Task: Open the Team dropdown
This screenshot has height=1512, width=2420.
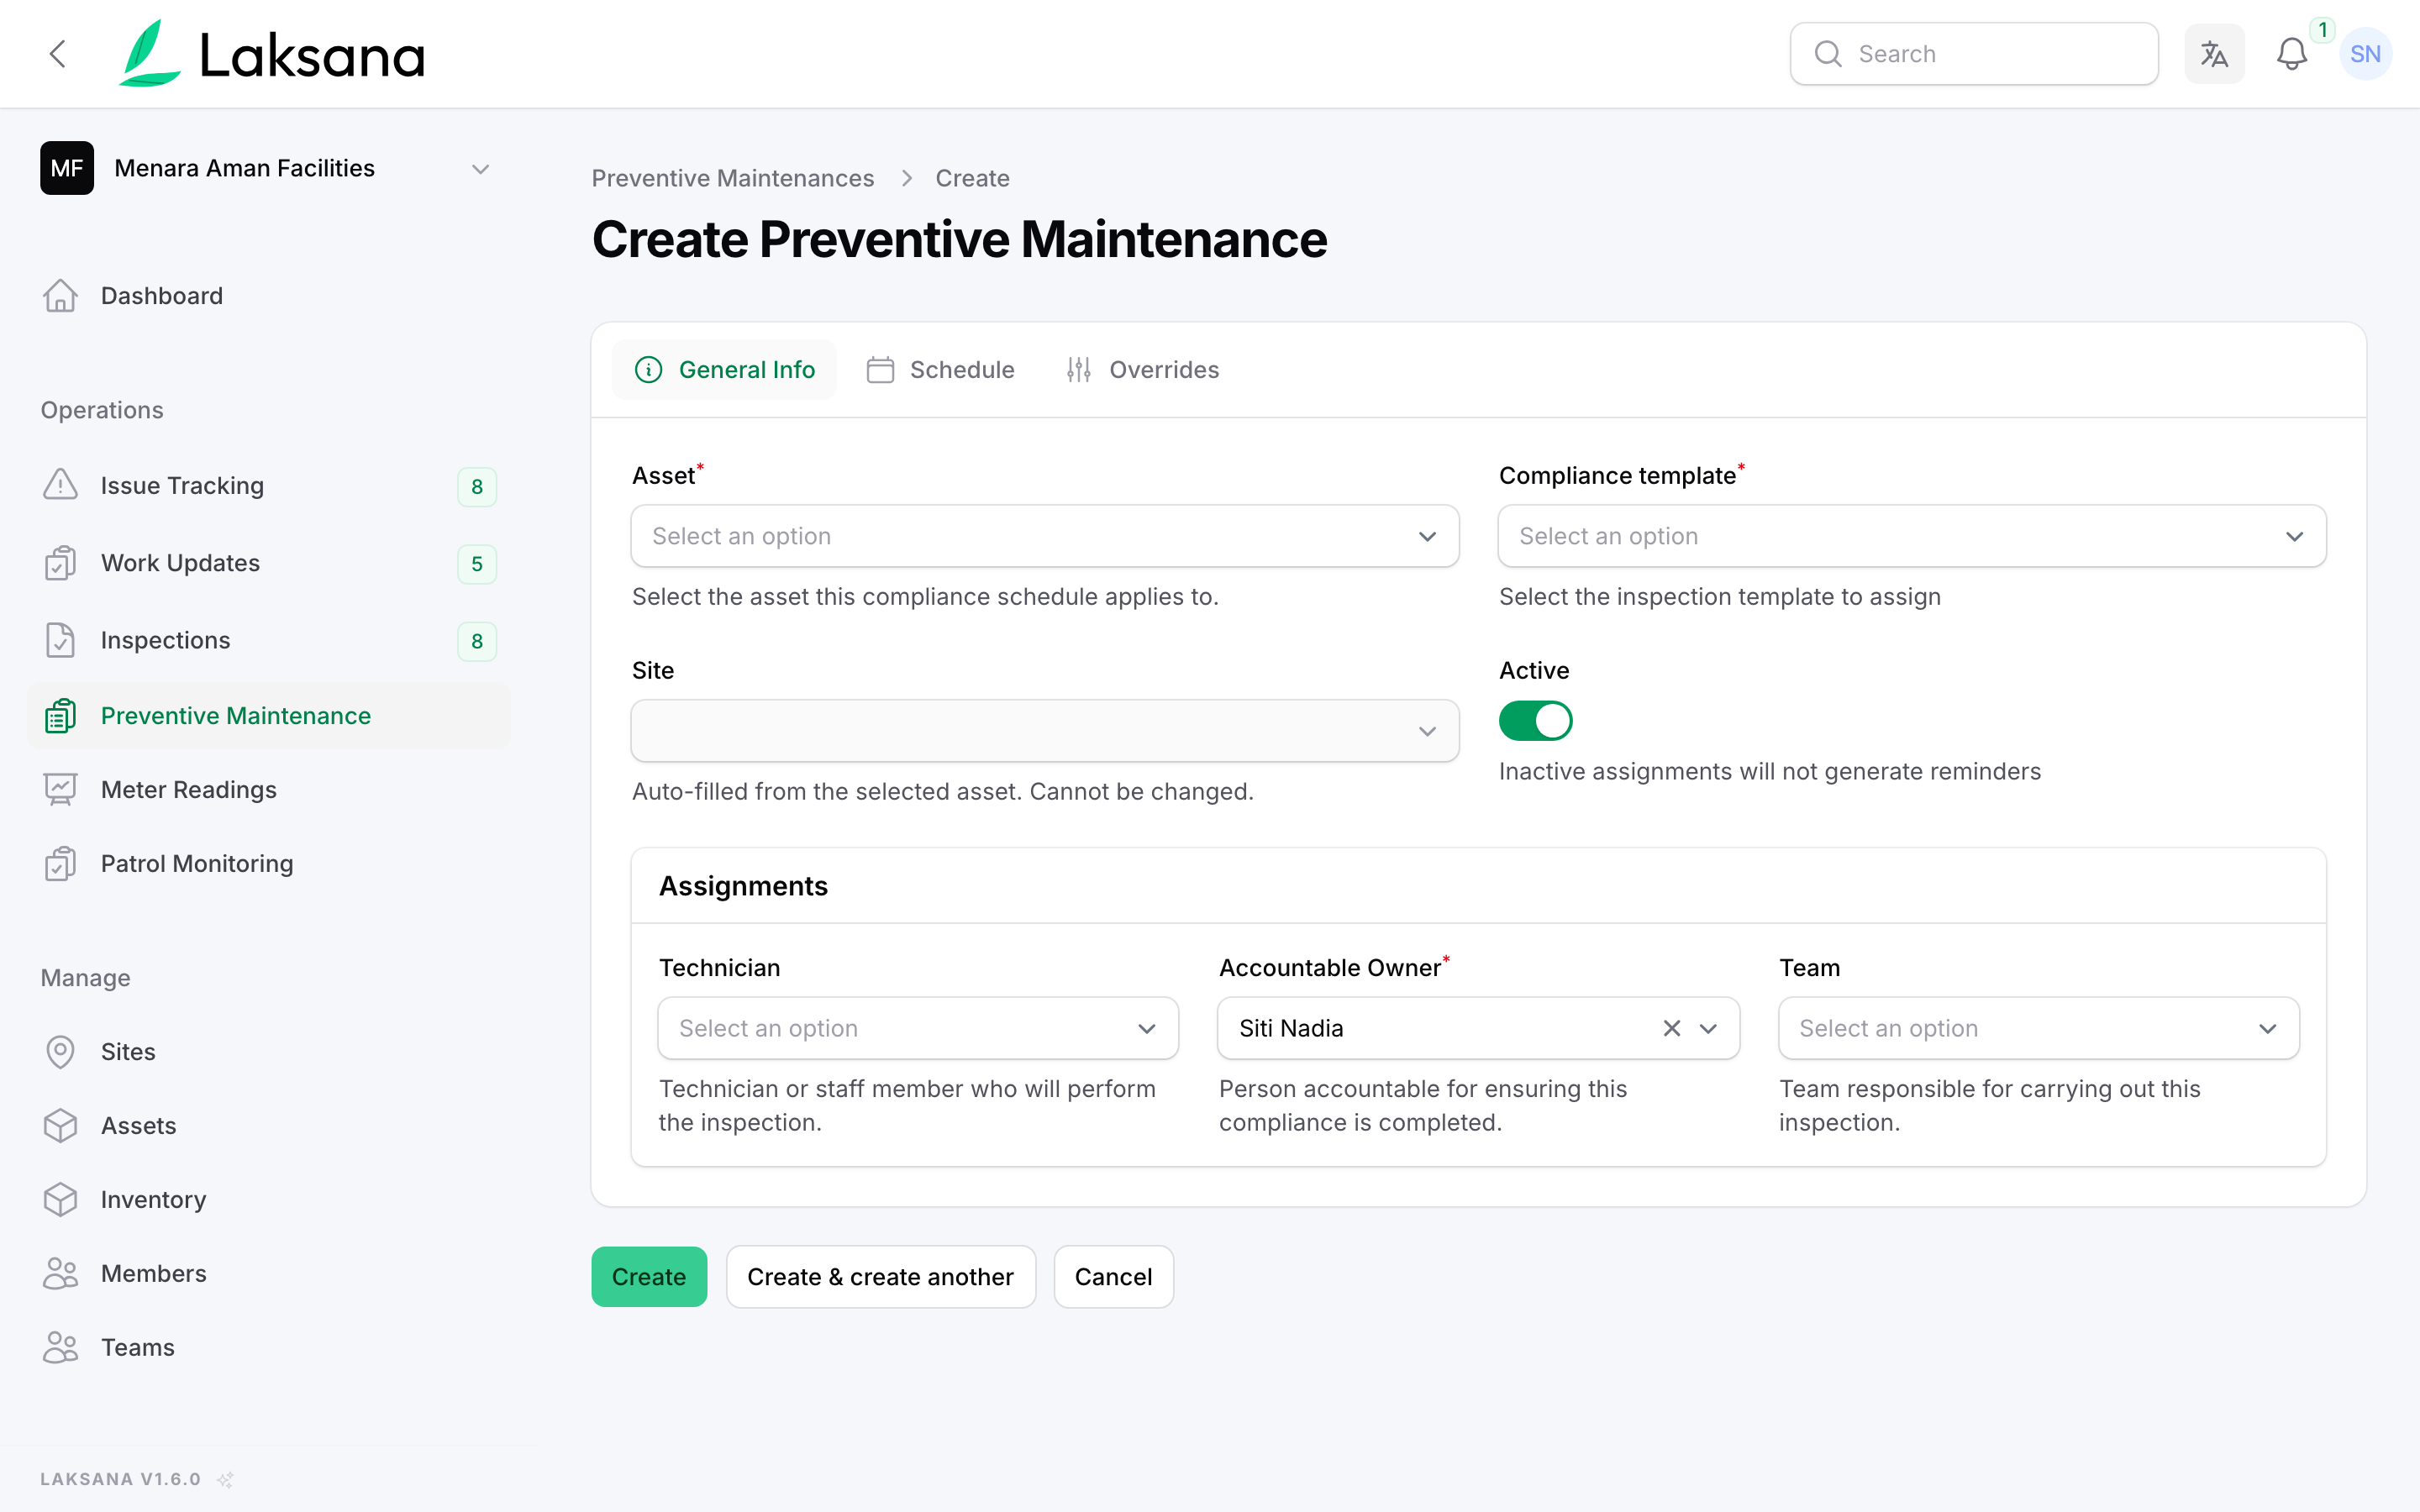Action: (2038, 1028)
